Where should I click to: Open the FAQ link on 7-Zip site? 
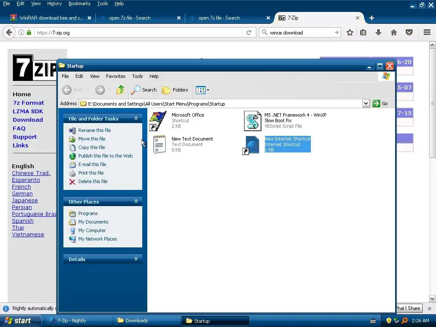point(19,129)
